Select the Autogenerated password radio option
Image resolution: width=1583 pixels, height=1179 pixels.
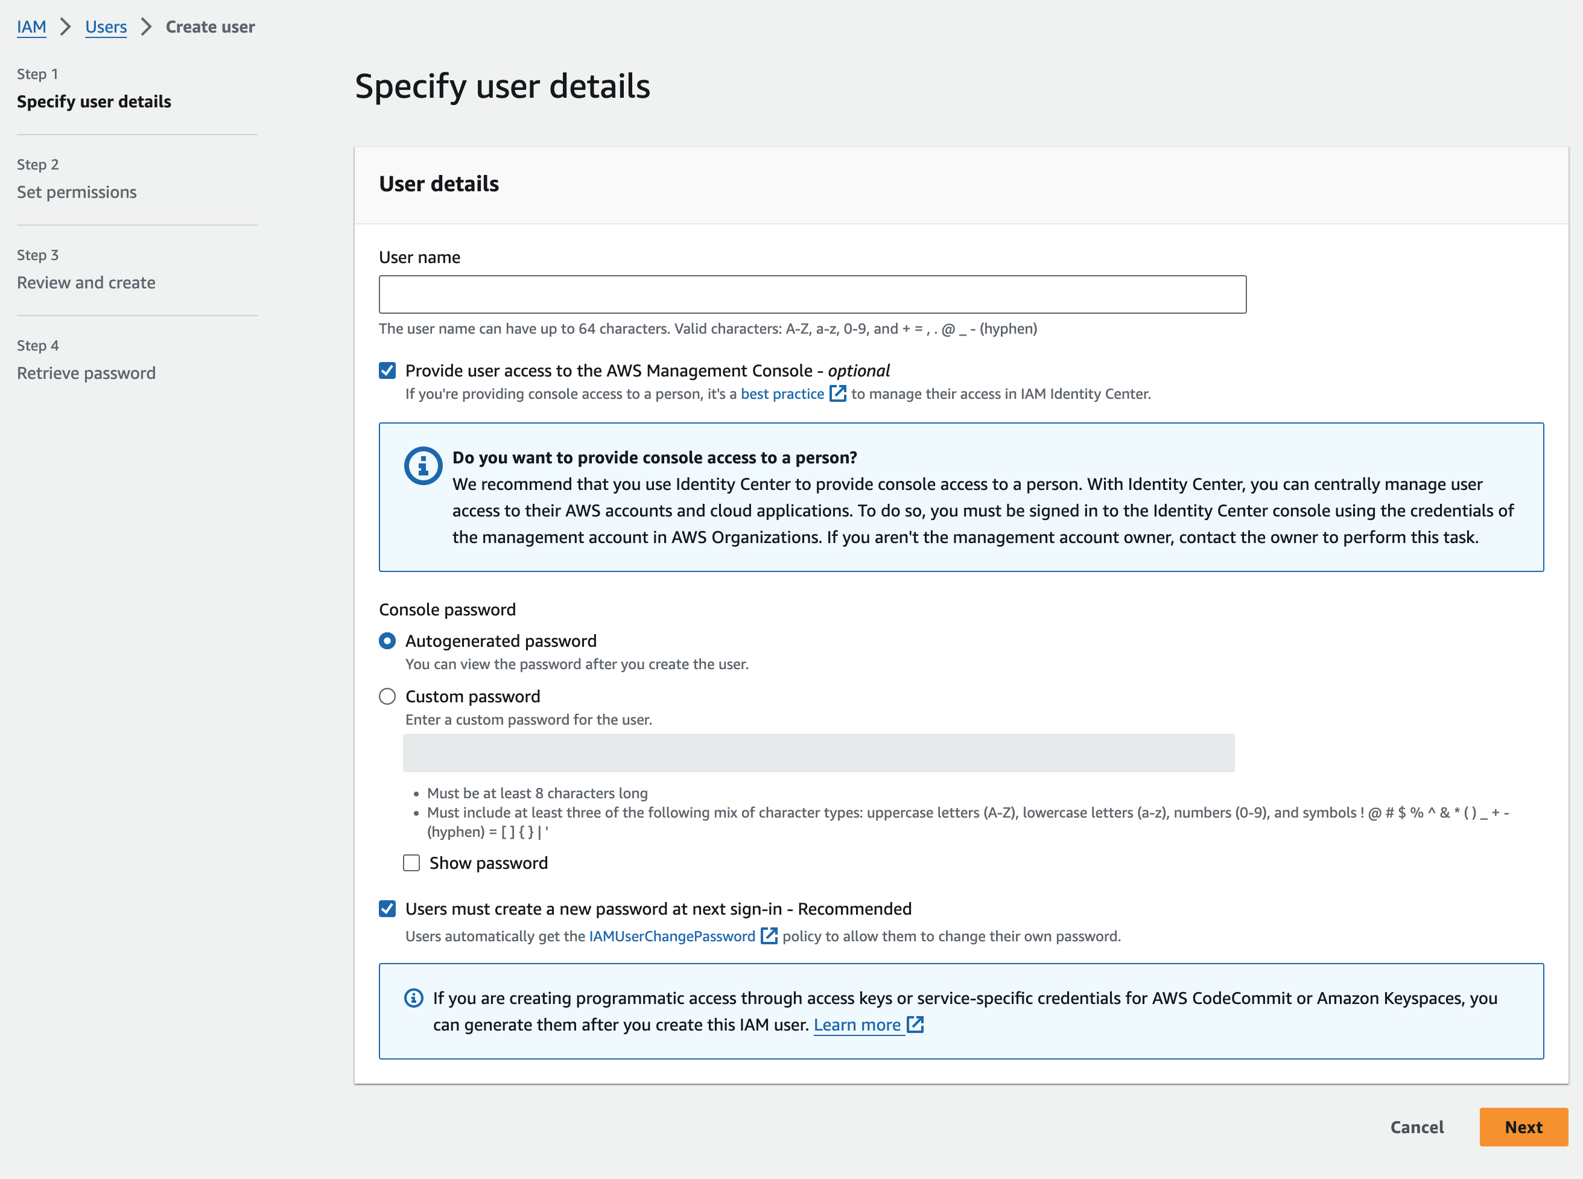pos(387,641)
